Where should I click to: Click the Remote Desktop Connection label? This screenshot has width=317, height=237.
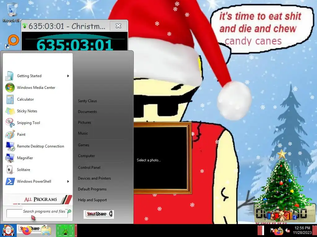(41, 146)
